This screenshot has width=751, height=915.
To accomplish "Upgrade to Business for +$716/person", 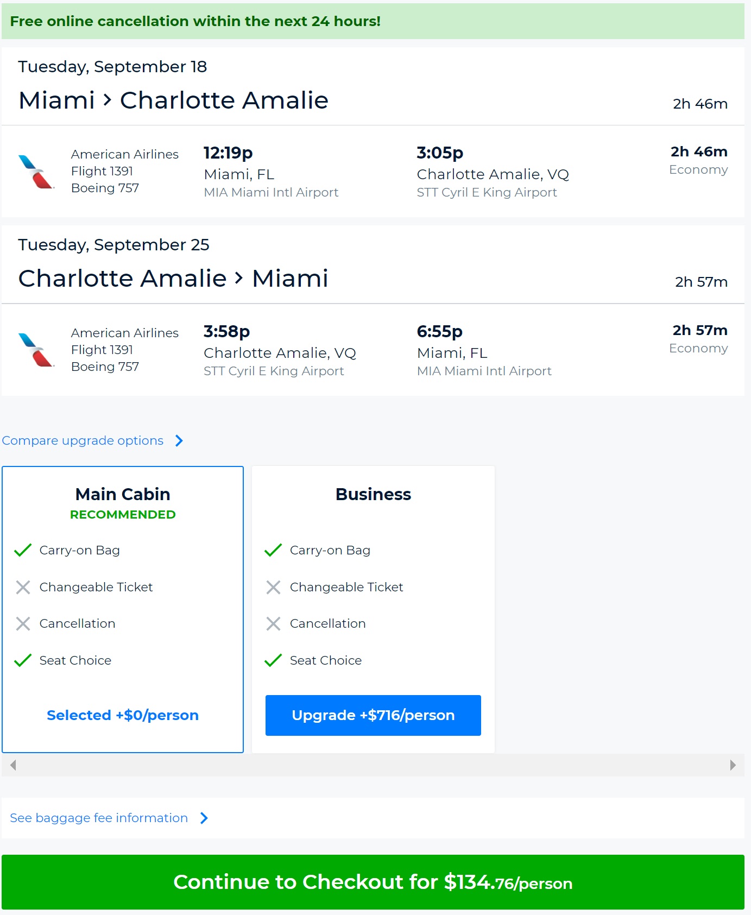I will coord(373,715).
